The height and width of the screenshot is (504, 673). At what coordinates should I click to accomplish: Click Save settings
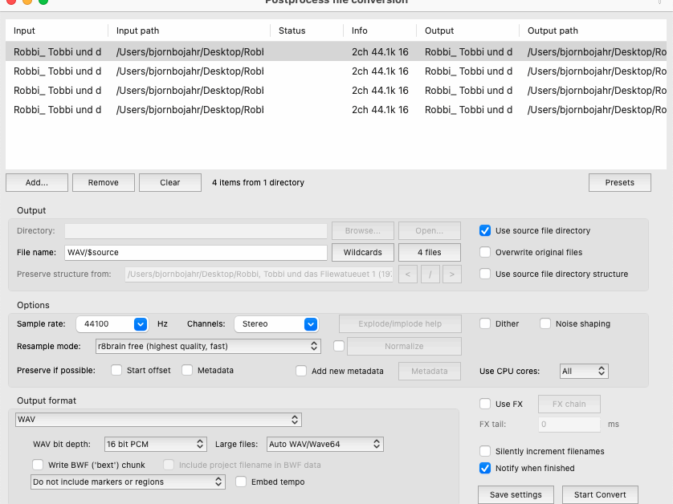tap(516, 494)
